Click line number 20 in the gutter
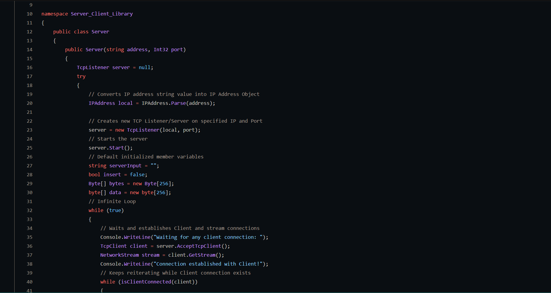The height and width of the screenshot is (293, 551). coord(30,103)
